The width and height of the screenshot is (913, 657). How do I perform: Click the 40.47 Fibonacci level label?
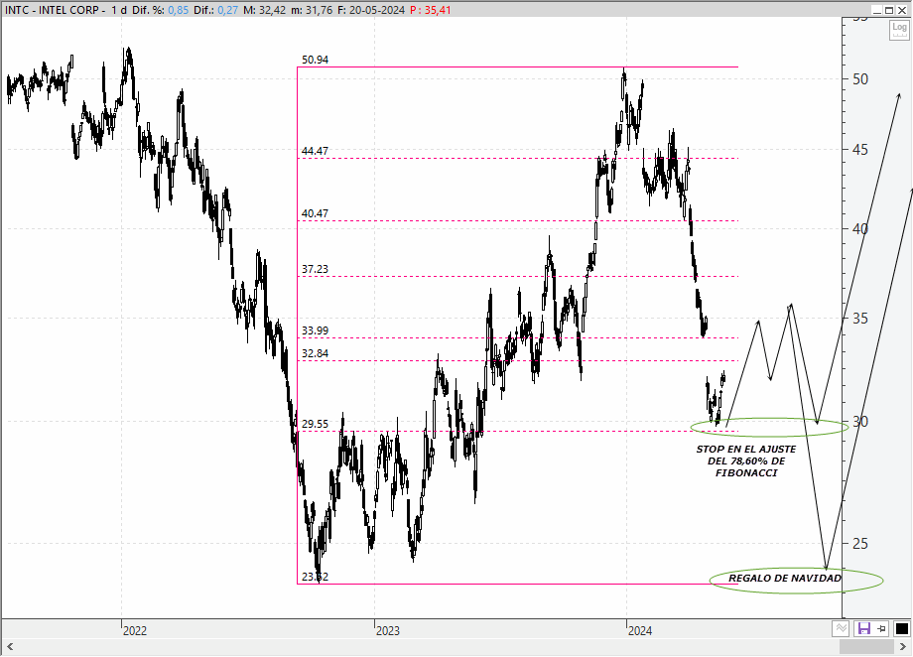click(x=315, y=213)
